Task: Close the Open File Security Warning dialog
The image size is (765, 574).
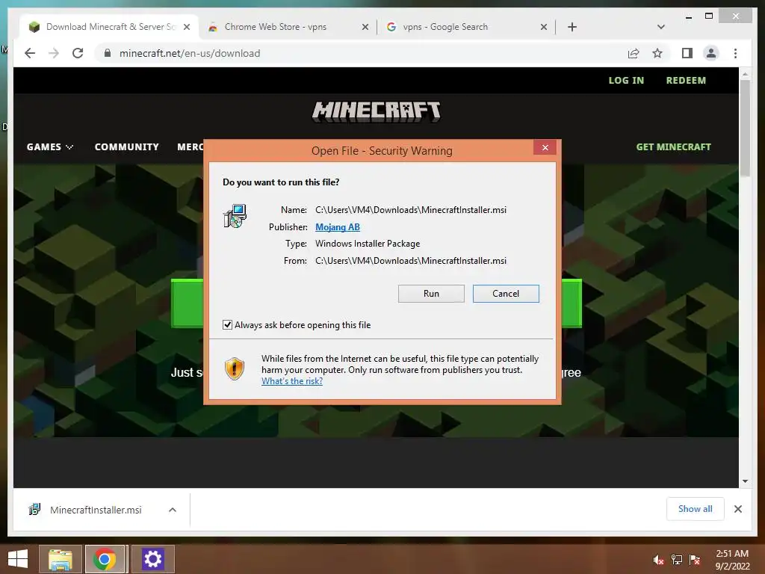Action: pos(545,147)
